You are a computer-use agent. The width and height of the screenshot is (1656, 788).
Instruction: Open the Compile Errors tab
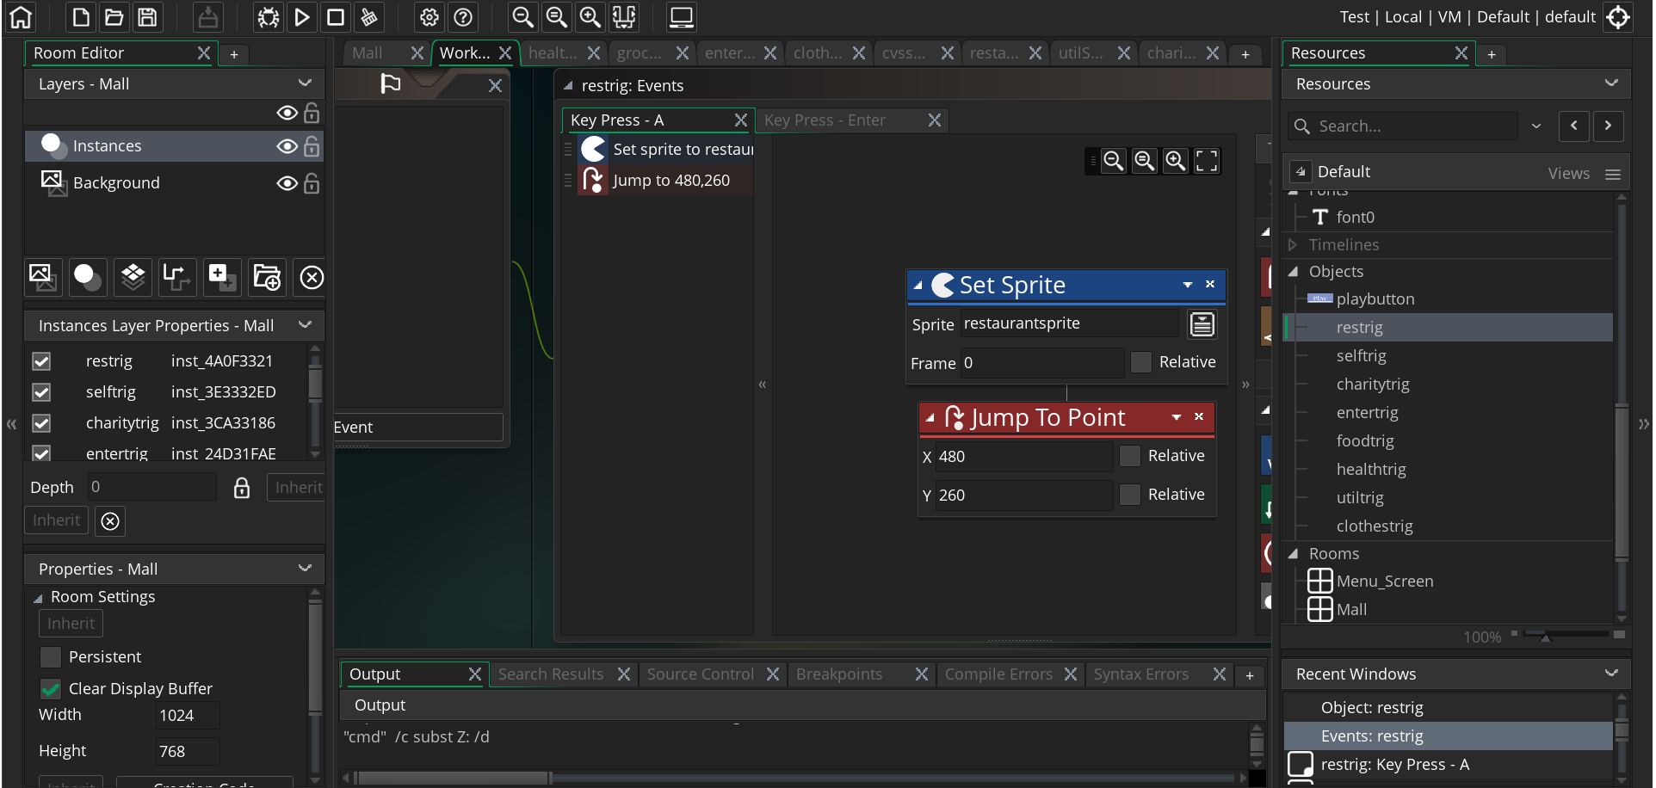click(x=998, y=674)
